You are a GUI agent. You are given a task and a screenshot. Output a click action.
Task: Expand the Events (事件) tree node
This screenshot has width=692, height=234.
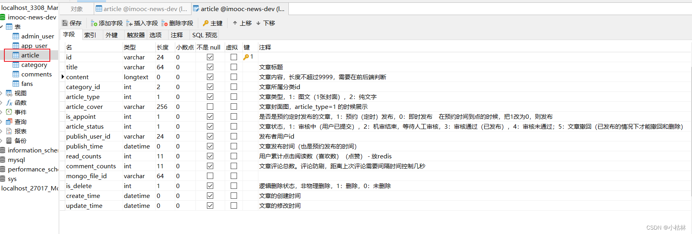coord(1,112)
